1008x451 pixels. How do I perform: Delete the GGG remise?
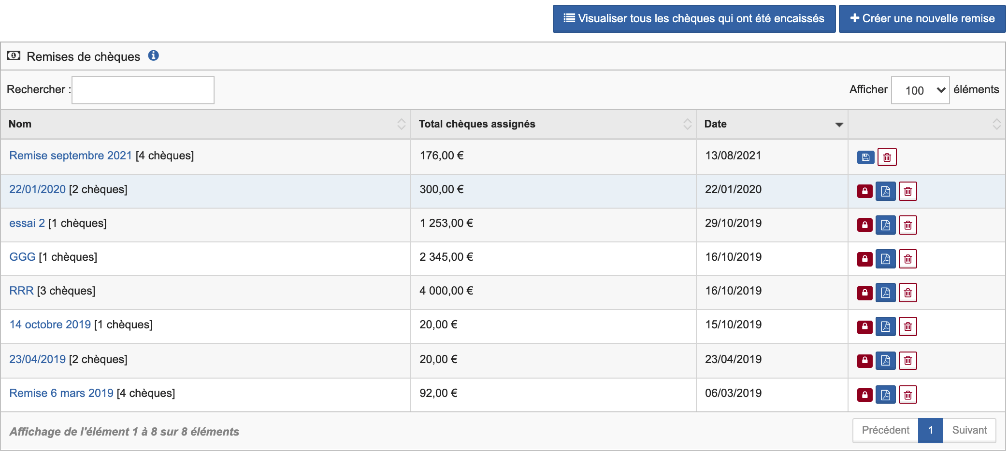pos(907,259)
